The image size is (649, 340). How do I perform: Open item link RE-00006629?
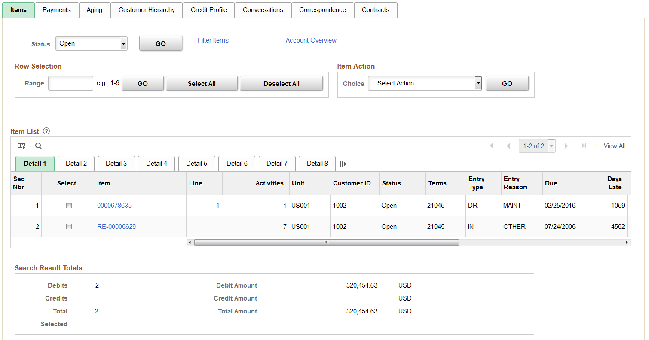click(x=116, y=227)
